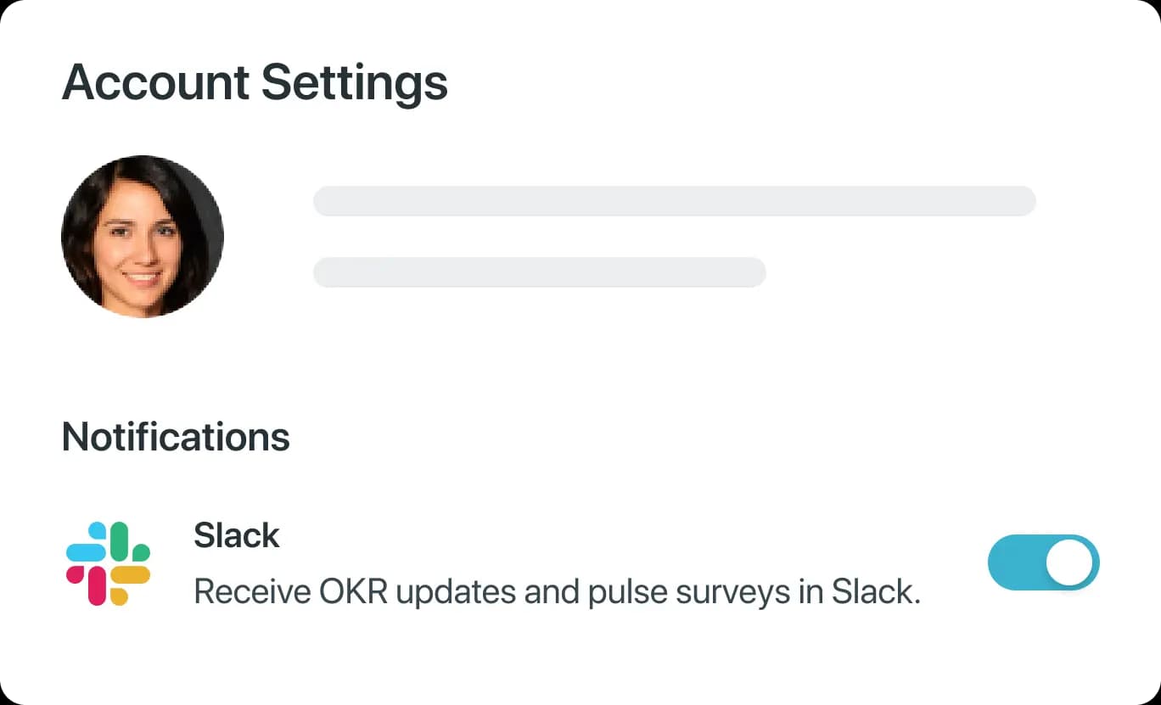The image size is (1161, 705).
Task: Click the Account Settings heading
Action: tap(255, 82)
